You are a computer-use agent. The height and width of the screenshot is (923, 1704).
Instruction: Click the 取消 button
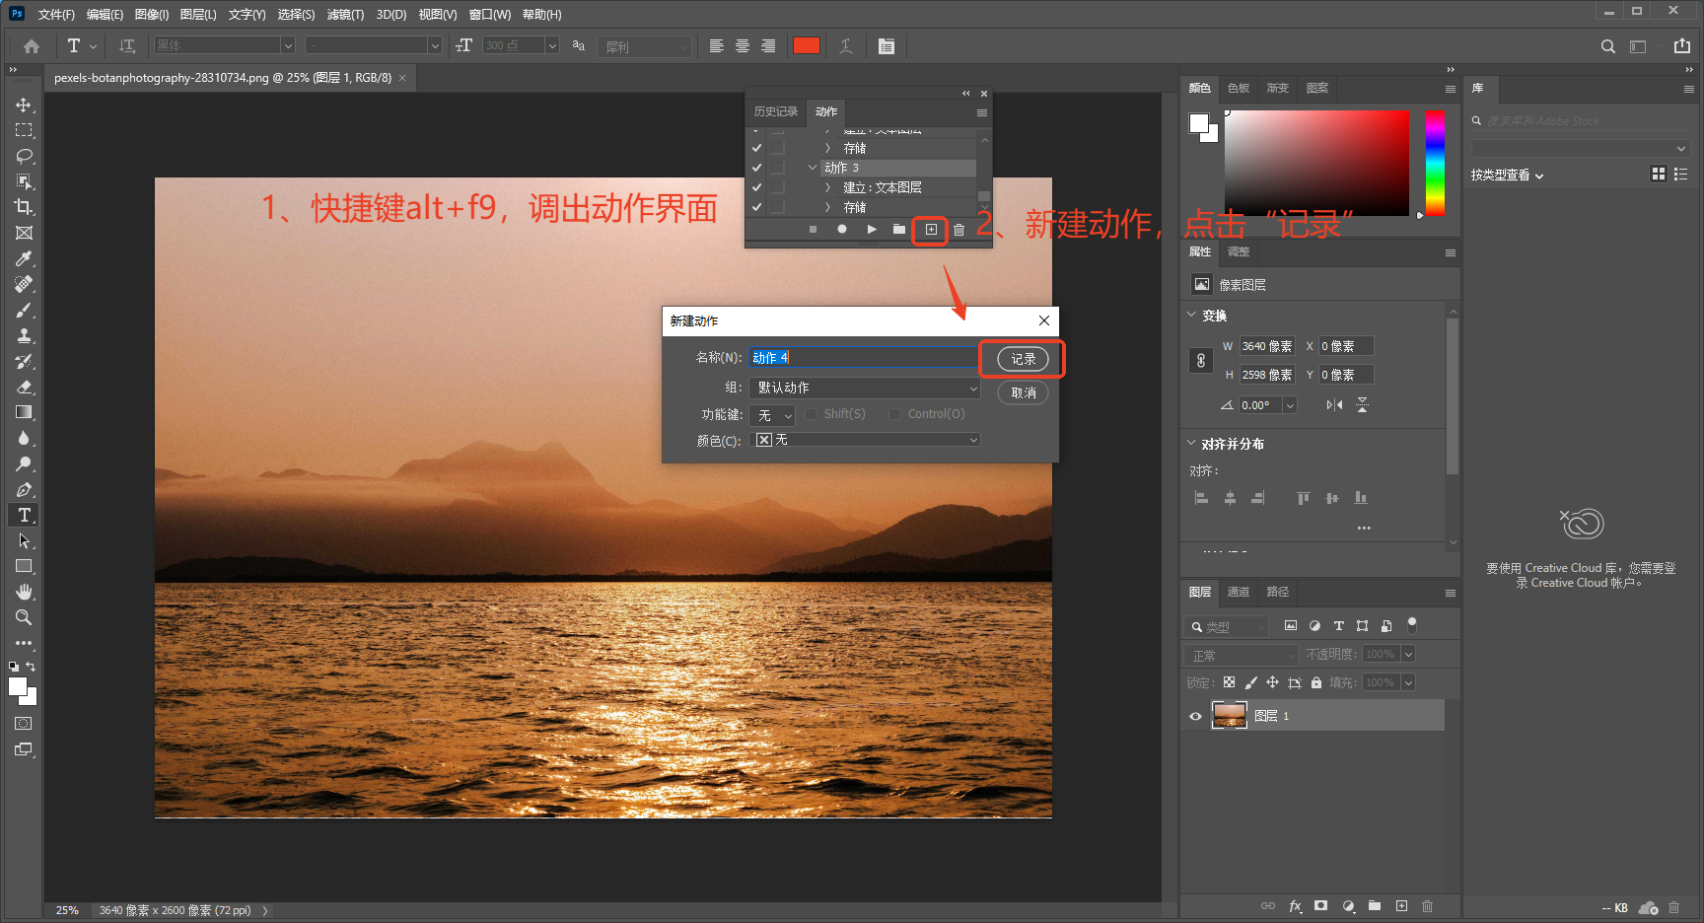click(x=1023, y=392)
